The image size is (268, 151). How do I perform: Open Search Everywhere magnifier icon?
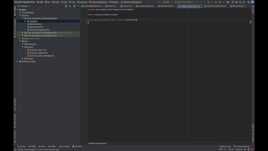click(x=249, y=2)
